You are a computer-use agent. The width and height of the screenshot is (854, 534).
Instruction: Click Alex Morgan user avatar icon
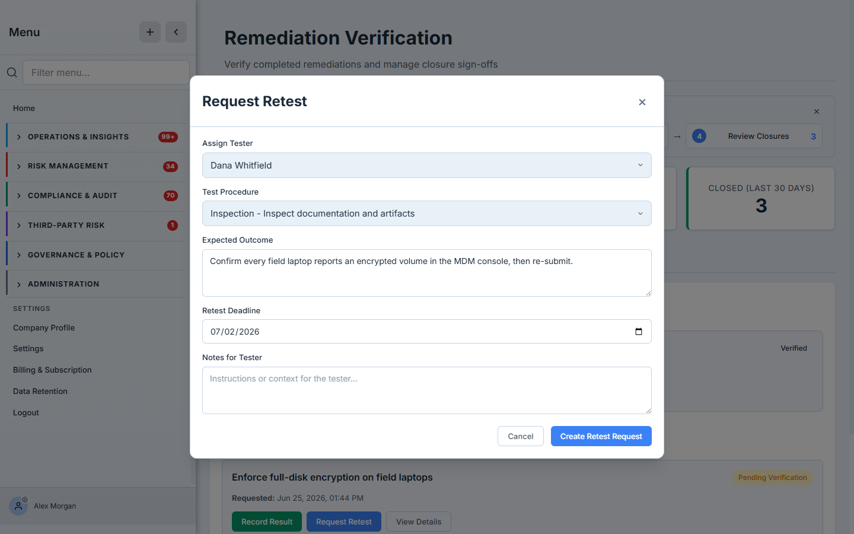[x=18, y=506]
